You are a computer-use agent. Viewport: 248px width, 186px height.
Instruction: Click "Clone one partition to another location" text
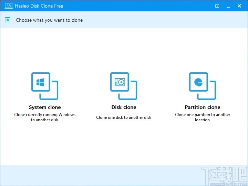(x=203, y=117)
